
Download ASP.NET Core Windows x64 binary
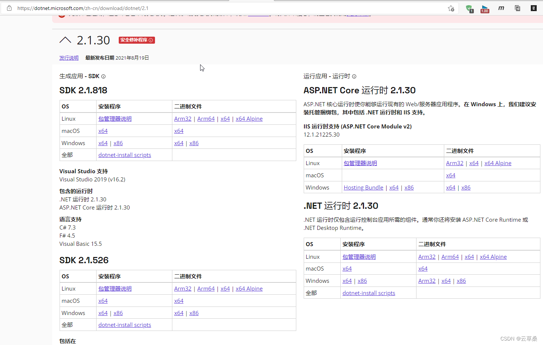coord(451,188)
